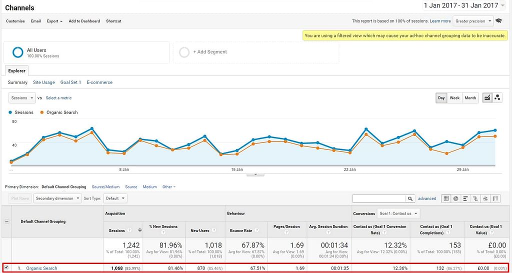Screen dimensions: 512x273
Task: Click into the table search field
Action: pyautogui.click(x=378, y=198)
